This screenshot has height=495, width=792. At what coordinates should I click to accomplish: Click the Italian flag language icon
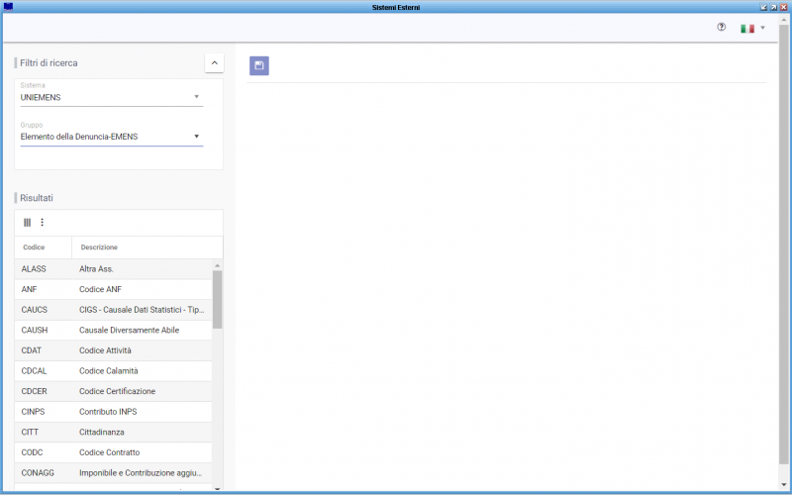click(x=747, y=29)
